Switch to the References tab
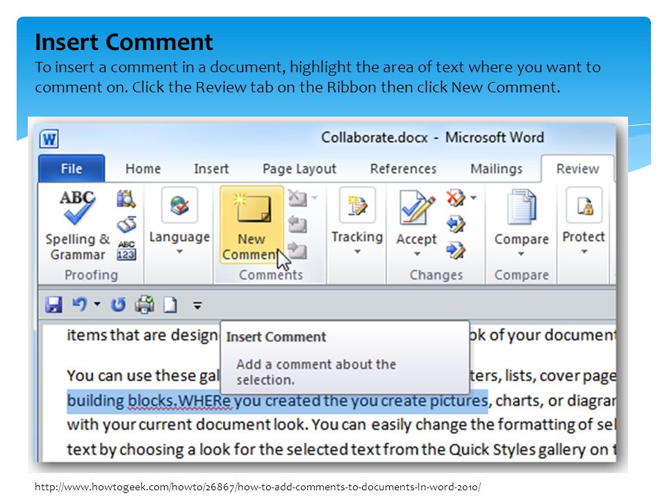This screenshot has width=667, height=500. pos(403,169)
